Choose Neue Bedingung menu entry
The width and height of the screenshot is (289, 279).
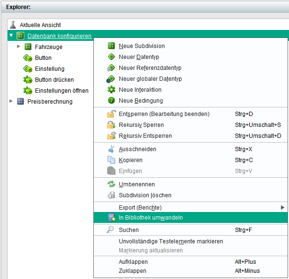click(x=190, y=100)
